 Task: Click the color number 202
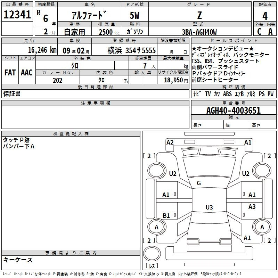click(x=58, y=80)
